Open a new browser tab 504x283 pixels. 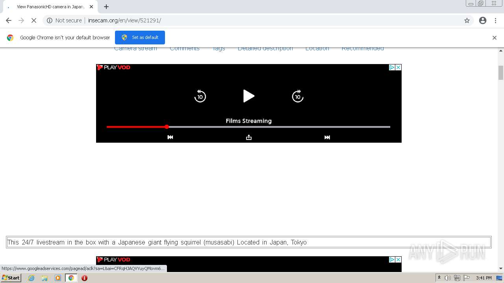coord(106,7)
